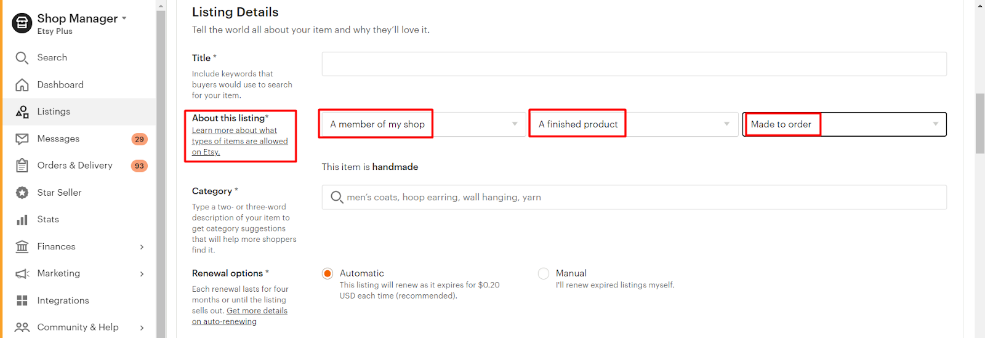
Task: Click the Orders & Delivery clipboard icon
Action: tap(22, 166)
